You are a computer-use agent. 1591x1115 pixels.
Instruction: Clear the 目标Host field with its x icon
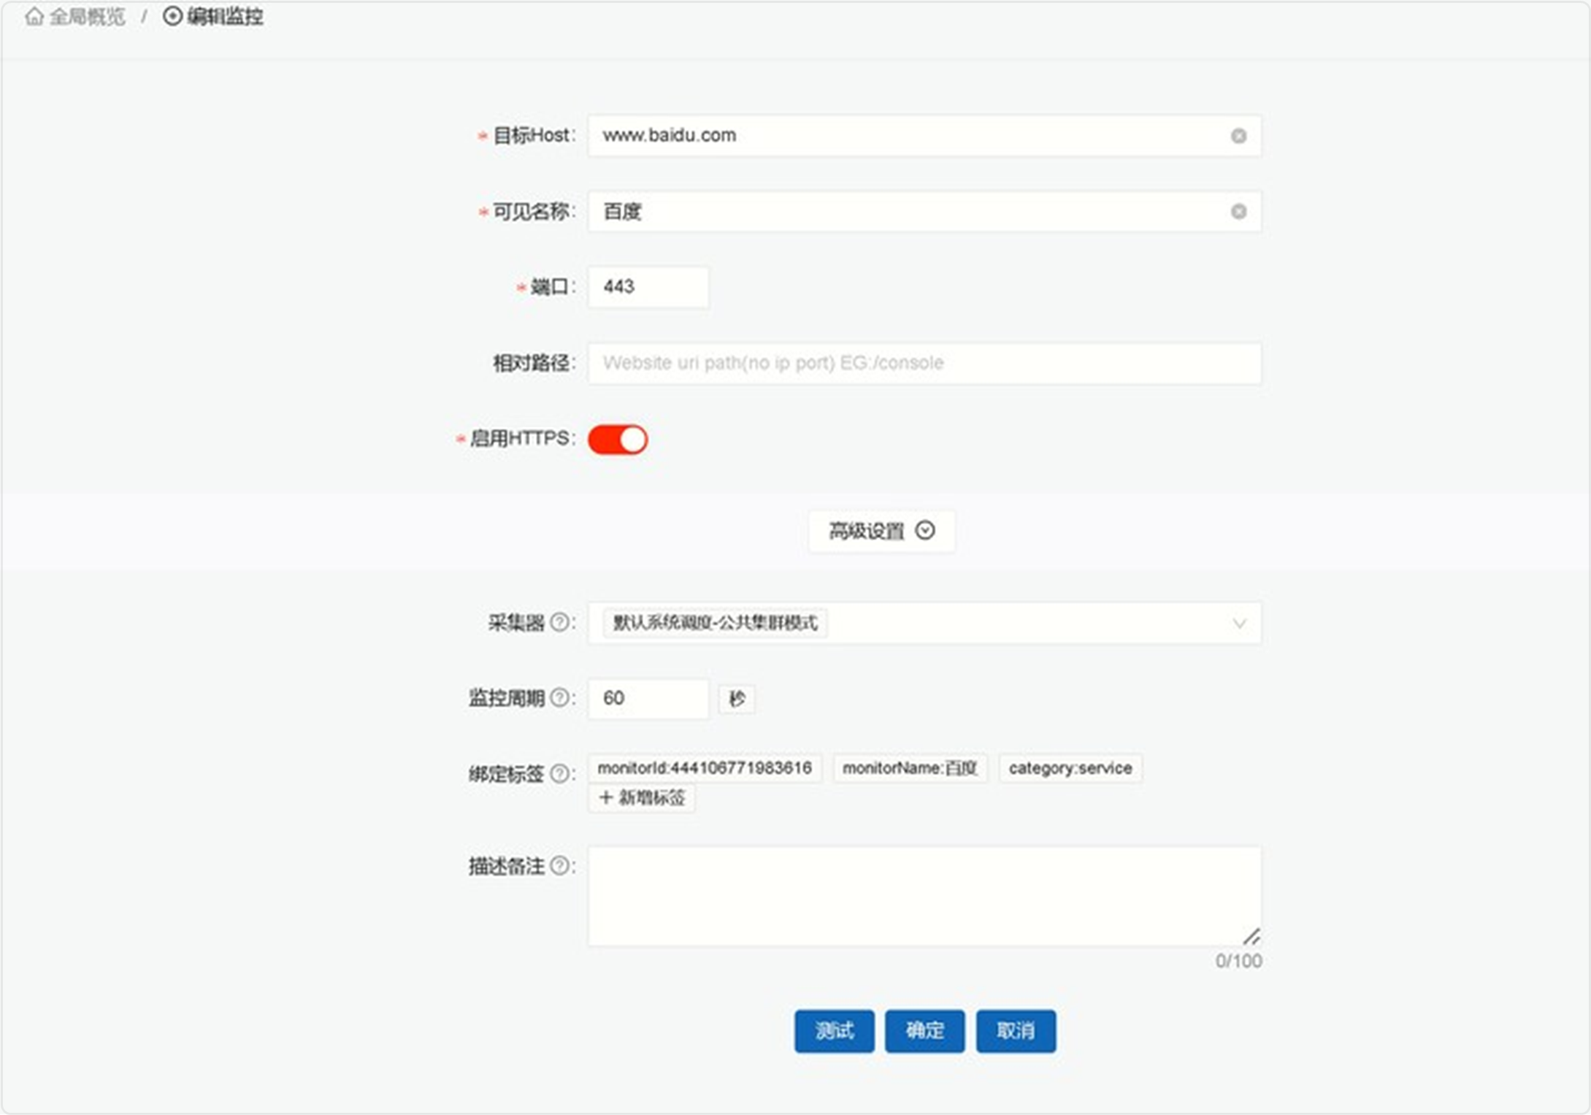pos(1238,136)
